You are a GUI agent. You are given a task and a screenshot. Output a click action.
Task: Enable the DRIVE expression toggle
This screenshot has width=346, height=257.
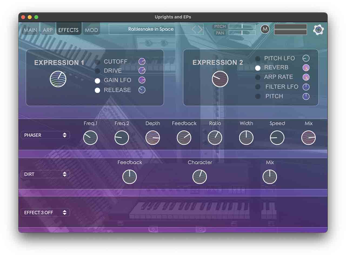pyautogui.click(x=97, y=71)
